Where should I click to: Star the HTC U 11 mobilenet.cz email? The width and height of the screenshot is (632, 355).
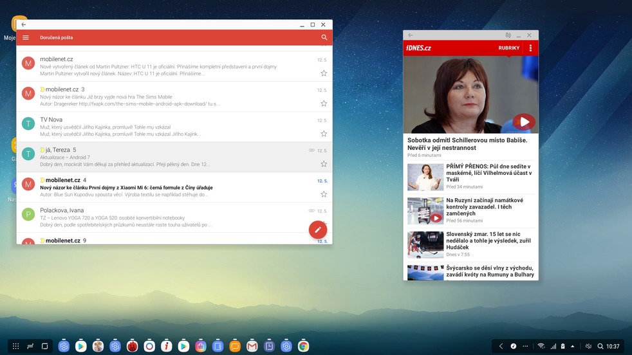[x=324, y=73]
